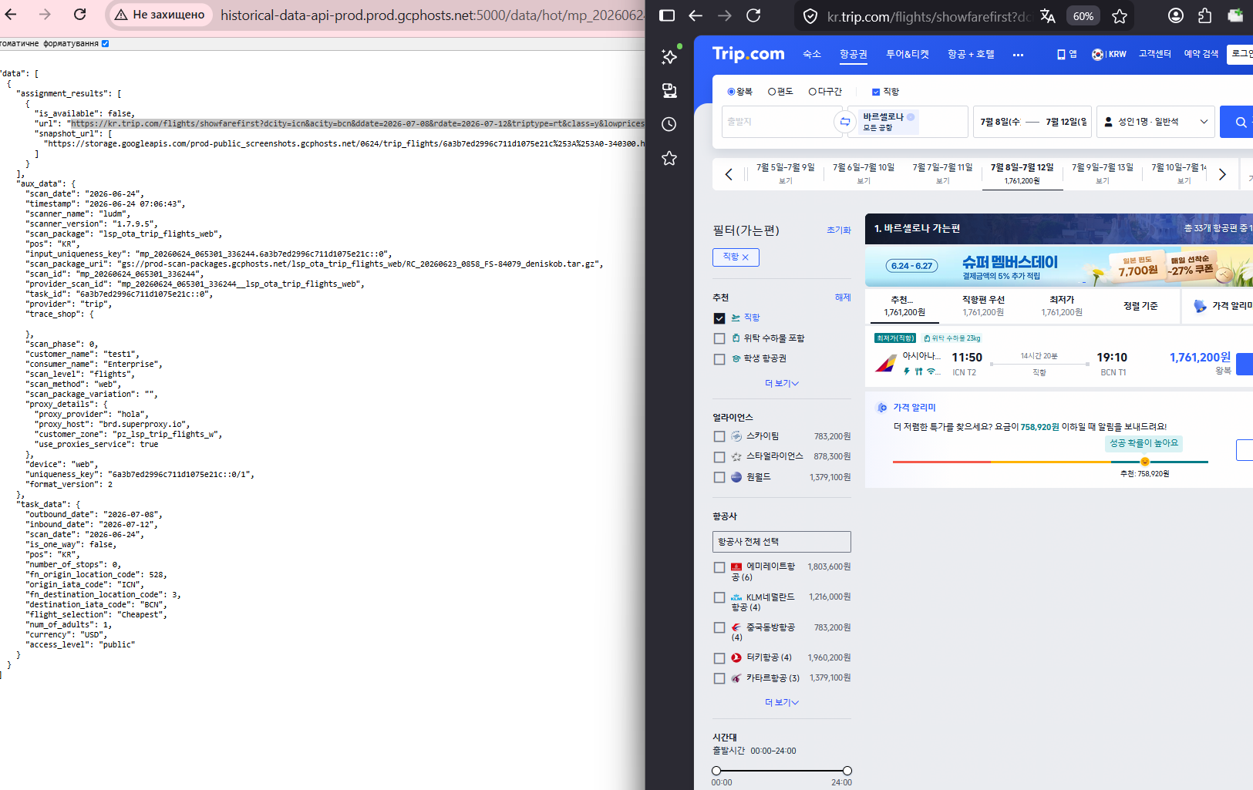Toggle the auto-format checkbox on JSON page
Viewport: 1253px width, 790px height.
point(106,44)
